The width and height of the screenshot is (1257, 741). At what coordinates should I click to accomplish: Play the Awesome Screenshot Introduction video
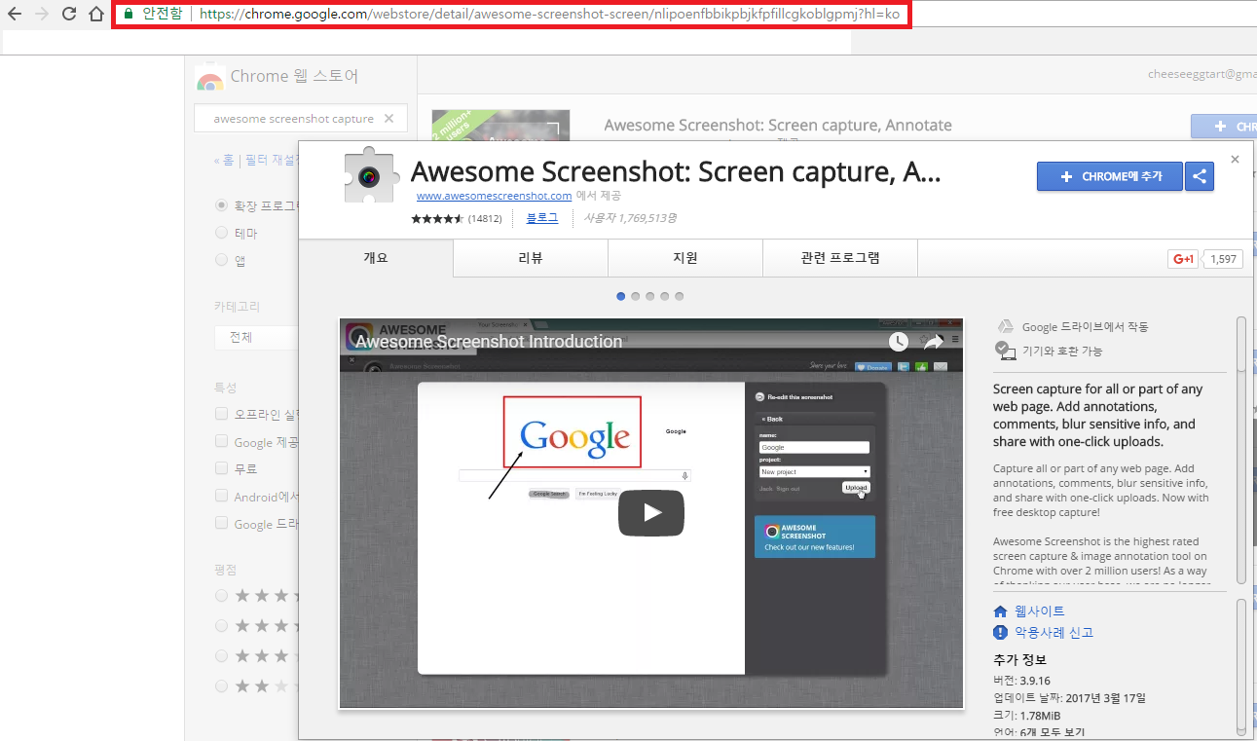coord(651,512)
